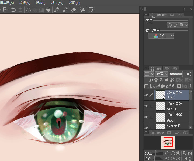
Task: Tick the checkbox beside the 高光 layer
Action: [151, 117]
